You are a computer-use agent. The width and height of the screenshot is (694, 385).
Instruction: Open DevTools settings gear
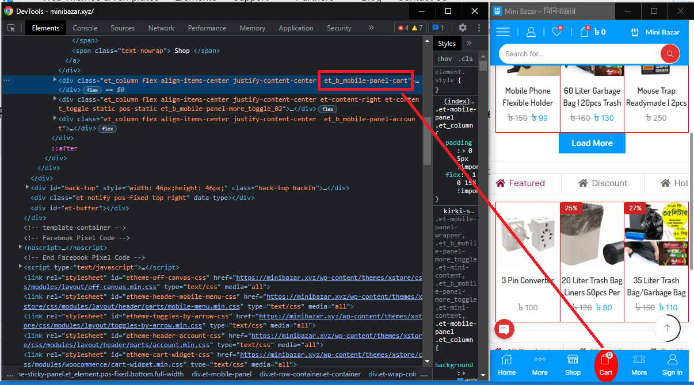pyautogui.click(x=463, y=28)
